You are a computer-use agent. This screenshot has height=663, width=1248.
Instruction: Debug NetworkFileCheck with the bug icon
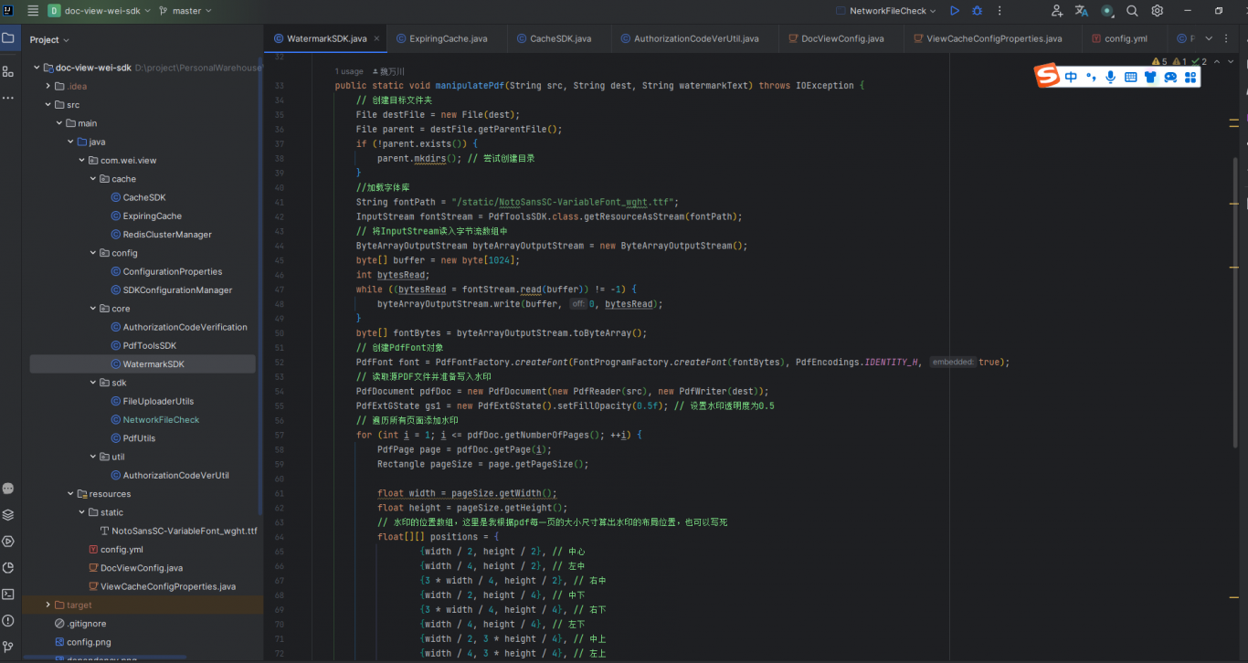(x=977, y=11)
